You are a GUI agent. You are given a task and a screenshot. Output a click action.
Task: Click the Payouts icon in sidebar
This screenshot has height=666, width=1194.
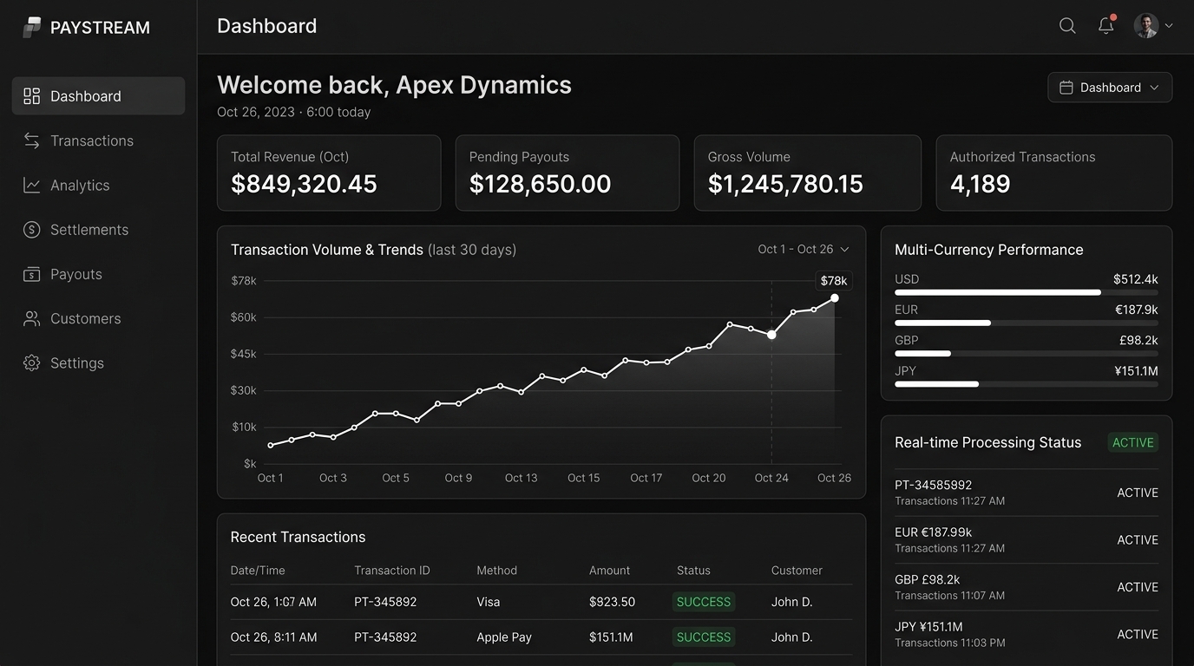[x=32, y=274]
